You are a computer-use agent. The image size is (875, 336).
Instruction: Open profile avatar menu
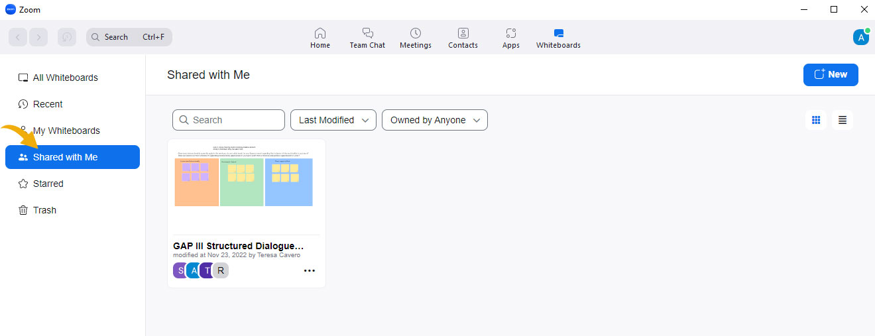click(x=861, y=37)
